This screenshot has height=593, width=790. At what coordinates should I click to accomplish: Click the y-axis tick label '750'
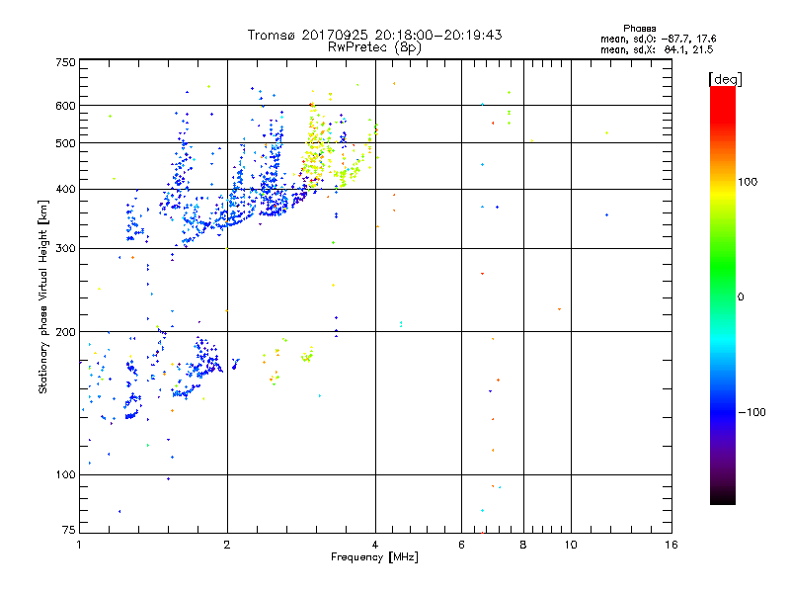click(x=65, y=62)
